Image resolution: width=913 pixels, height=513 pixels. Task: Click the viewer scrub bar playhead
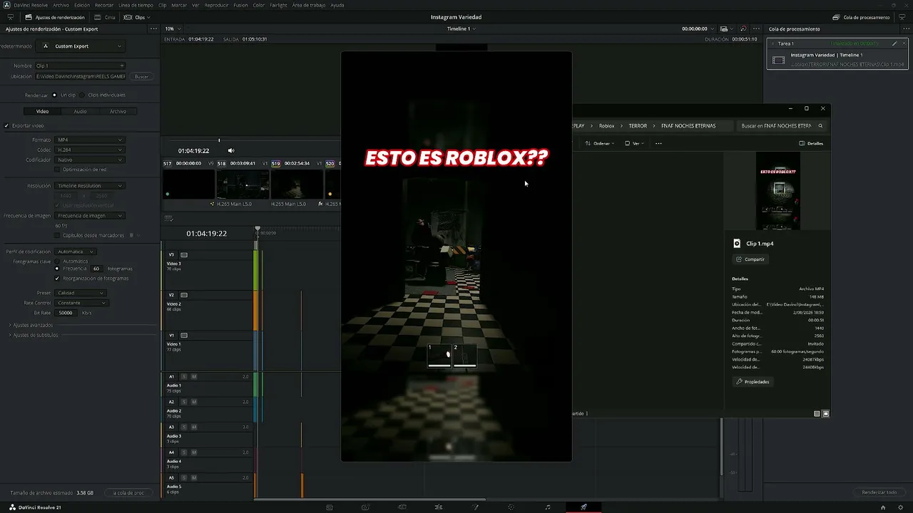pyautogui.click(x=219, y=140)
